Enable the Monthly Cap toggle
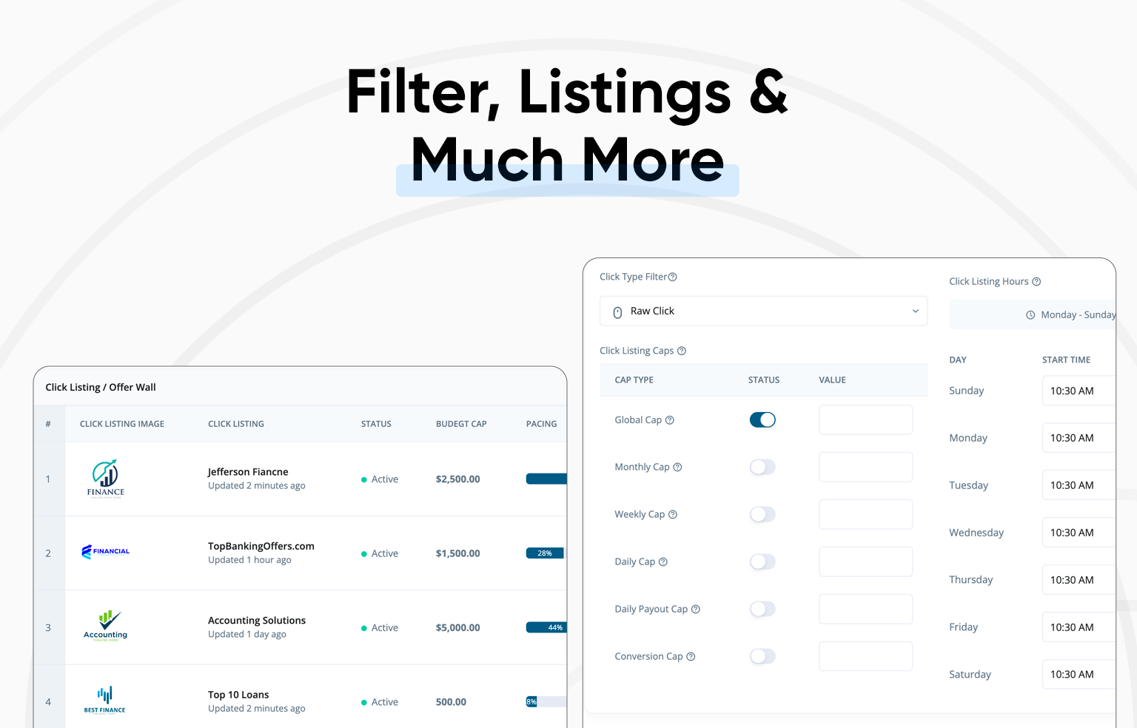The image size is (1137, 728). coord(762,467)
